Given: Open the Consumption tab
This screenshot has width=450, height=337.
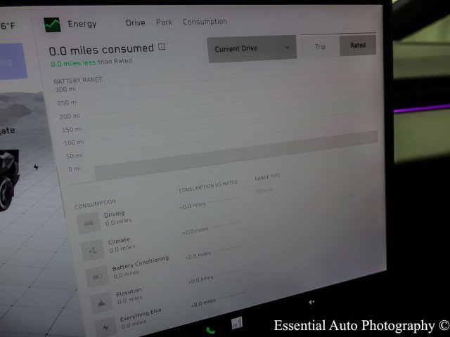Looking at the screenshot, I should click(x=205, y=22).
